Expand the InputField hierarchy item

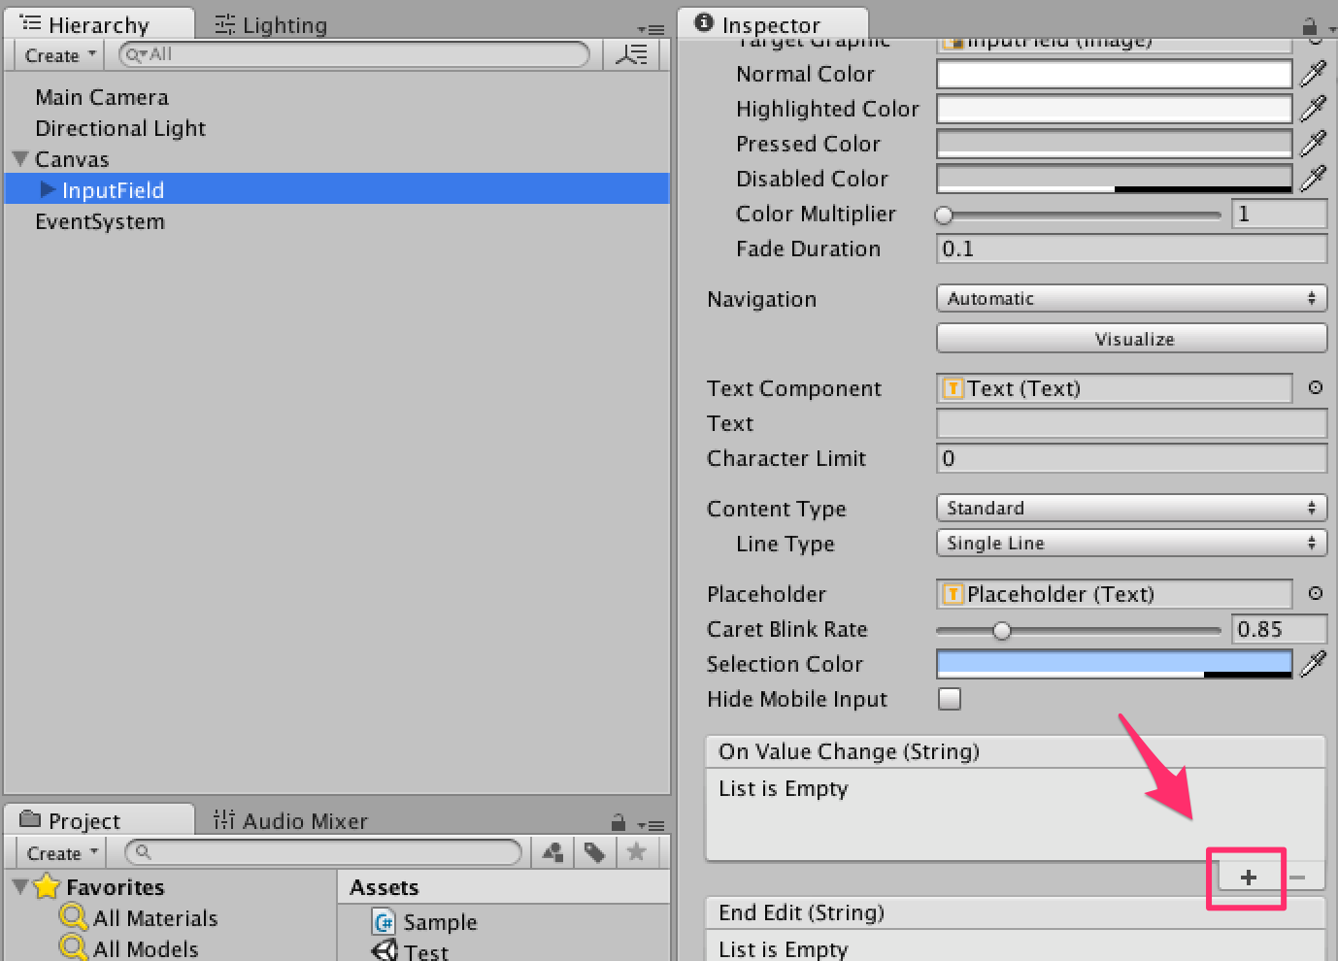pos(49,189)
